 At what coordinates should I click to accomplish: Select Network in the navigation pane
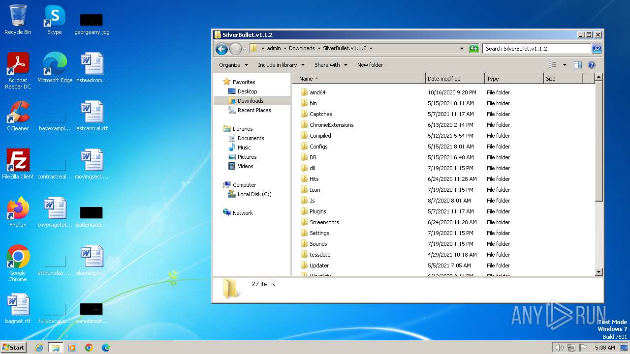(243, 213)
